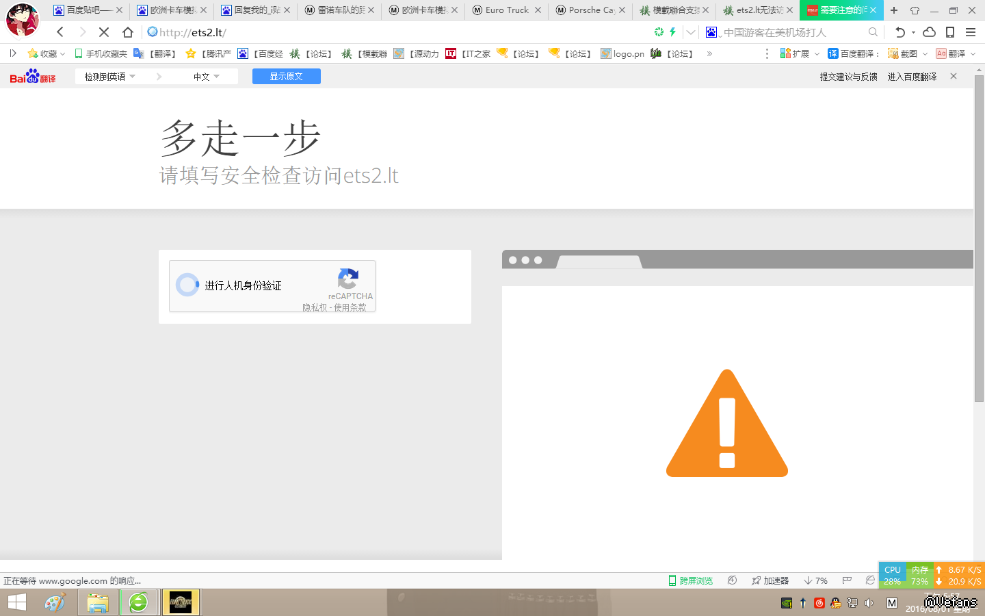Open the 手机收藏夹 mobile bookmarks

101,53
